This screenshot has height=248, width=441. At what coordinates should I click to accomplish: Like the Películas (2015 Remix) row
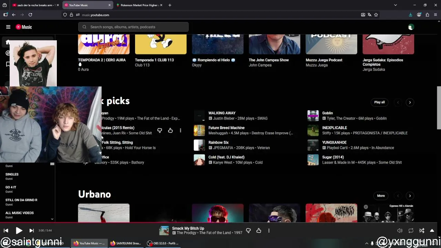coord(170,131)
